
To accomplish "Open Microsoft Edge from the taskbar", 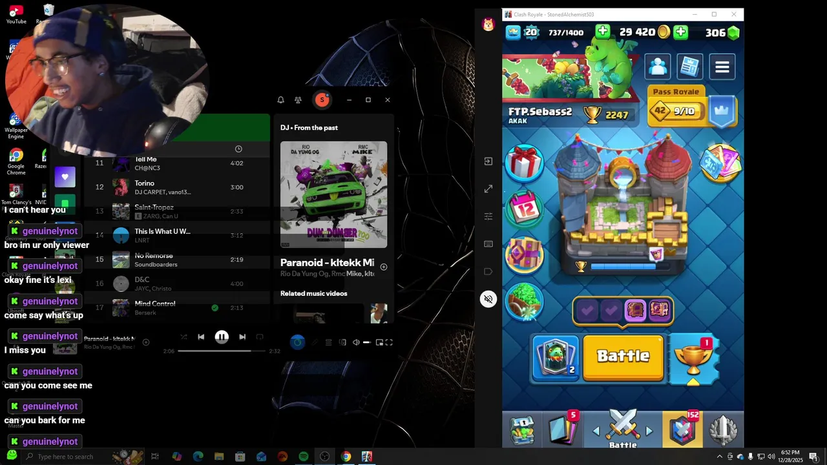I will [x=198, y=457].
